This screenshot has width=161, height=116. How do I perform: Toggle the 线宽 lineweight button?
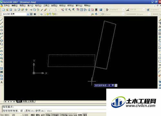(80, 115)
